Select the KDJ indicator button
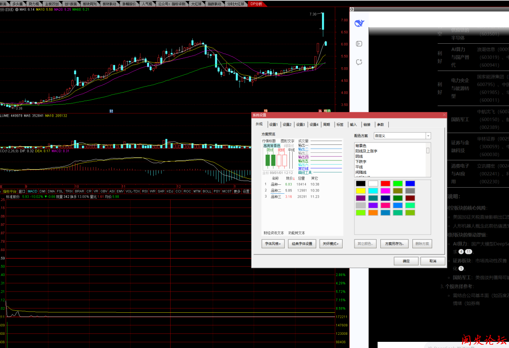509x348 pixels. pyautogui.click(x=170, y=191)
